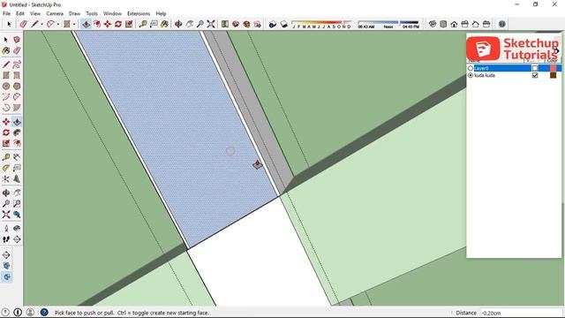Select Make Component in Large Tool Set

coord(17,40)
